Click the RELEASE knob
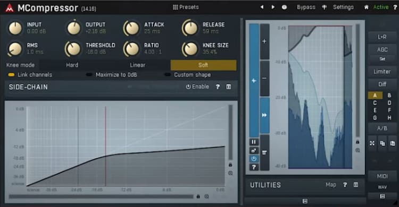The height and width of the screenshot is (207, 399). click(190, 28)
